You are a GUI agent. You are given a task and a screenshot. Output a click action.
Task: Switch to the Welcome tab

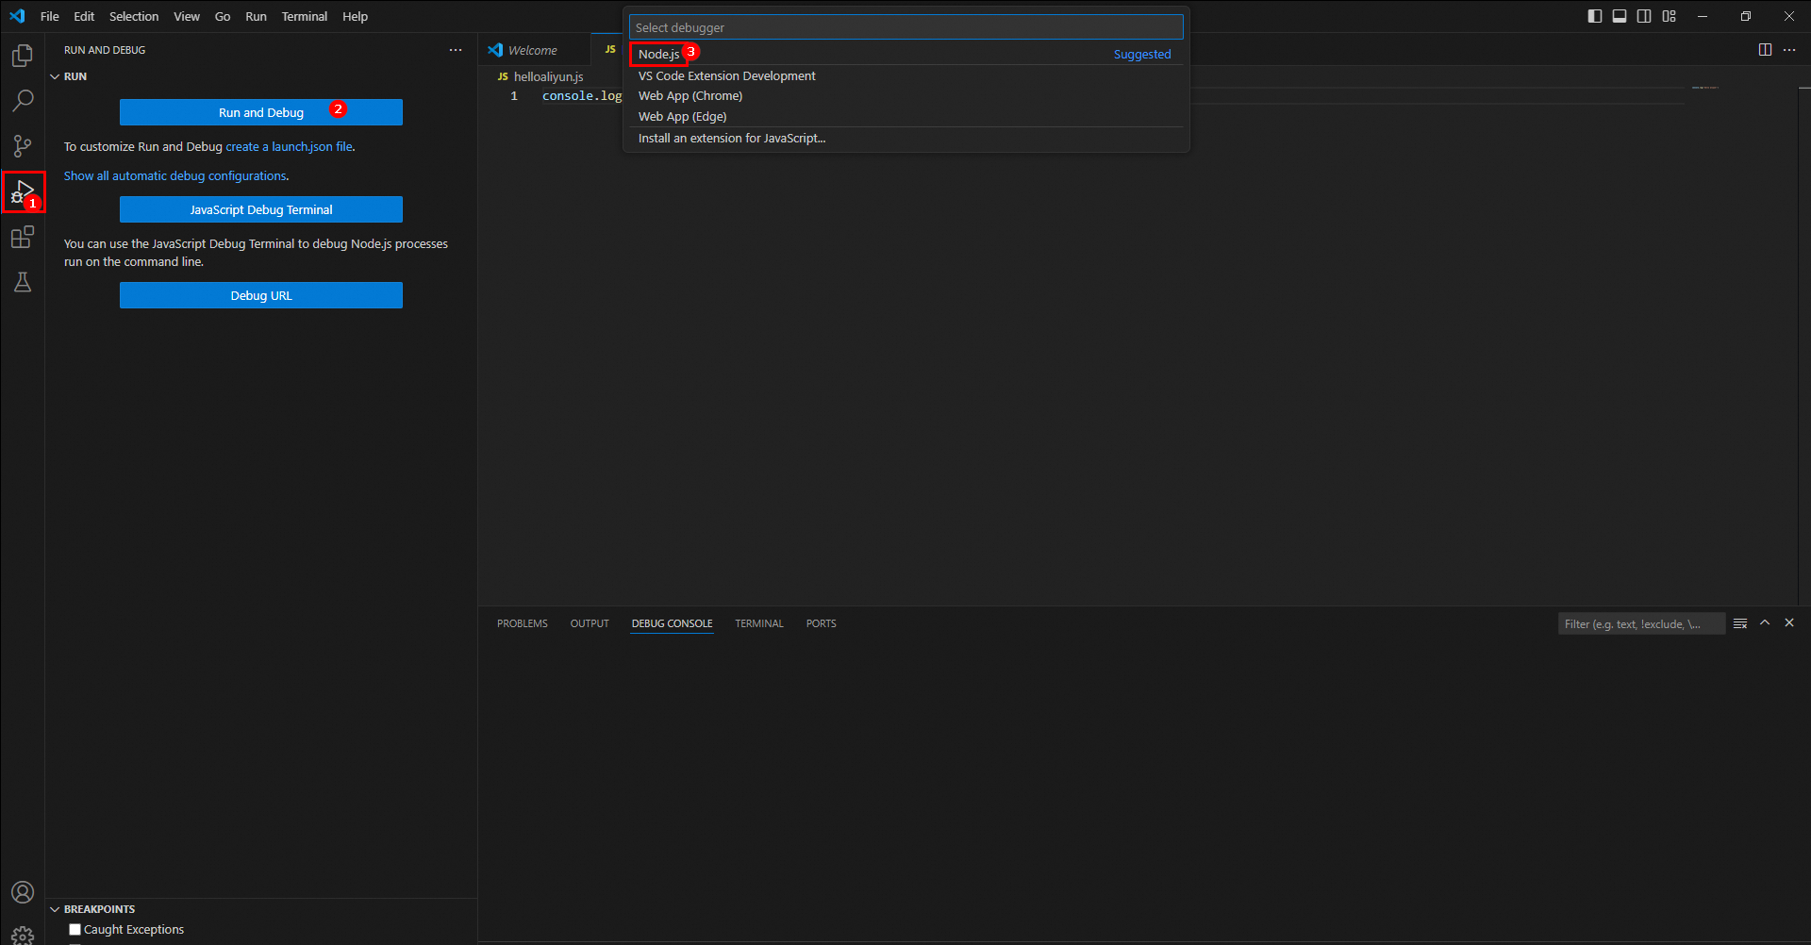point(533,50)
